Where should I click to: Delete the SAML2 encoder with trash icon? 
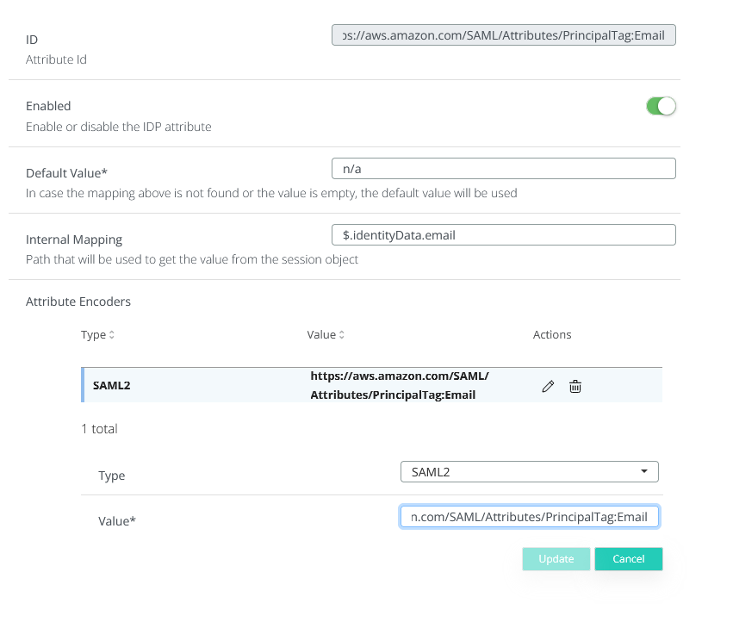tap(575, 387)
